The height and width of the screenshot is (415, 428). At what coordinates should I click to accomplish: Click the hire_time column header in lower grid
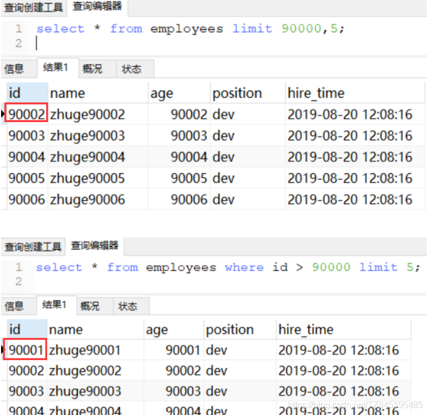343,329
